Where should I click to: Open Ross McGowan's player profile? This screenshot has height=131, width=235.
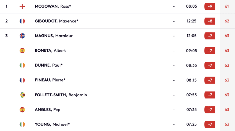coord(53,6)
